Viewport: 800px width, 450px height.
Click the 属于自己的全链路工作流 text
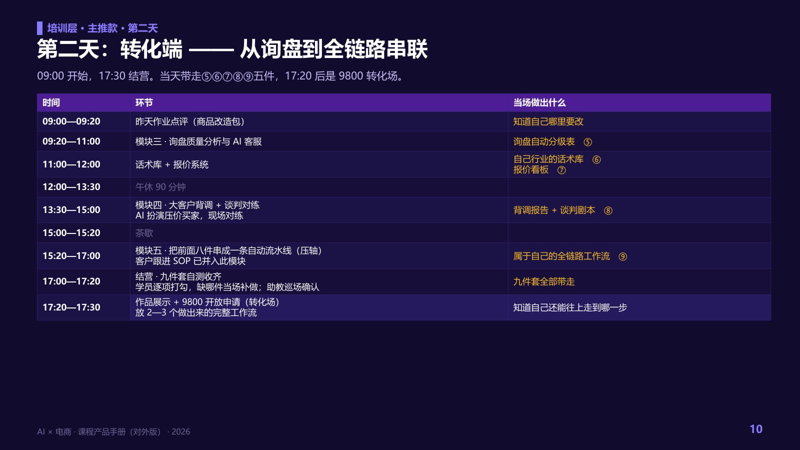(561, 256)
